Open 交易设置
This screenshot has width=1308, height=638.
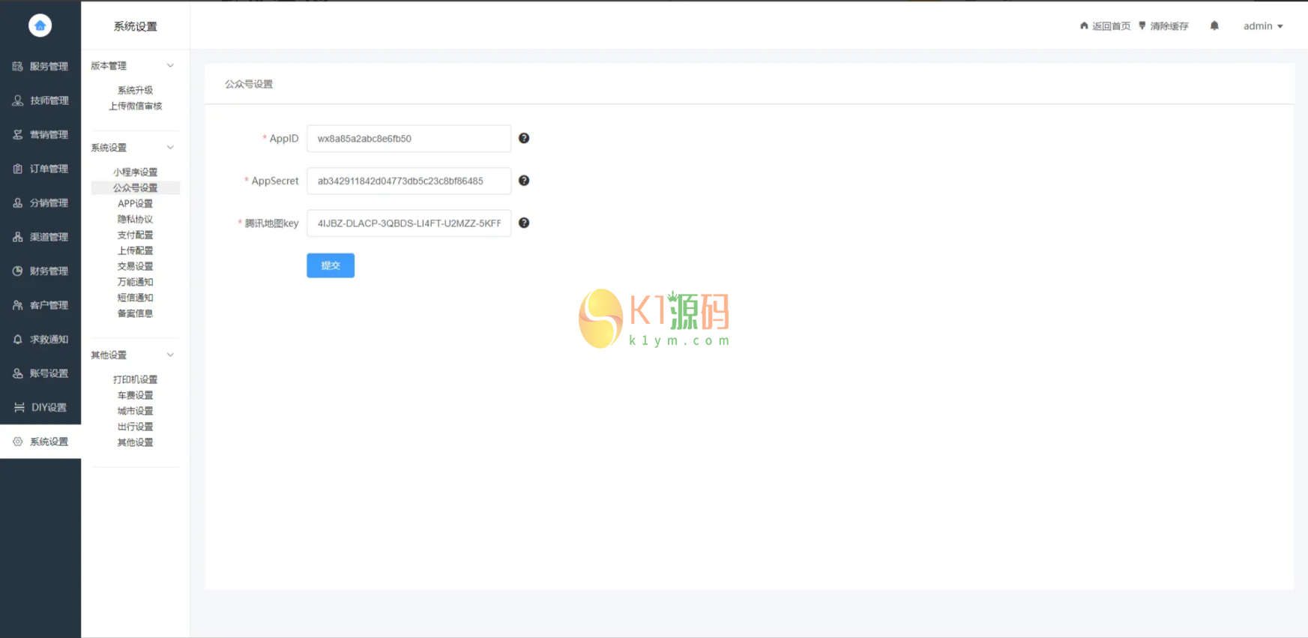click(135, 266)
